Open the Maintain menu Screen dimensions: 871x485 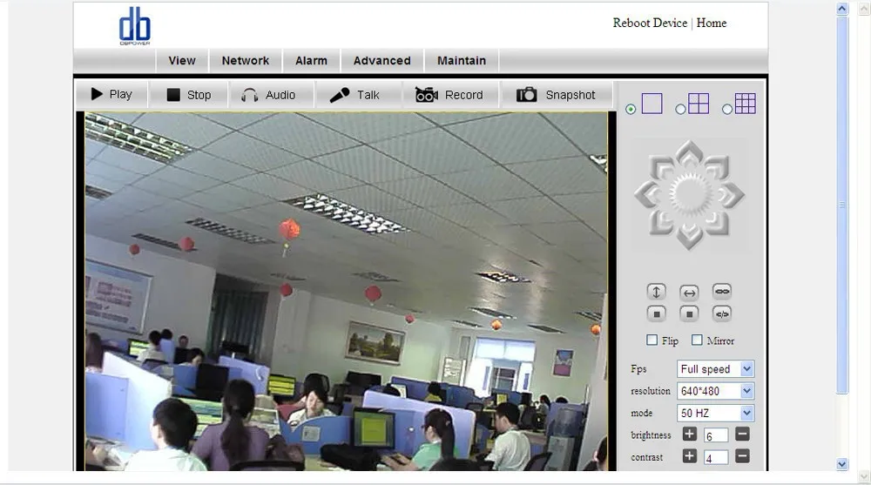coord(462,61)
